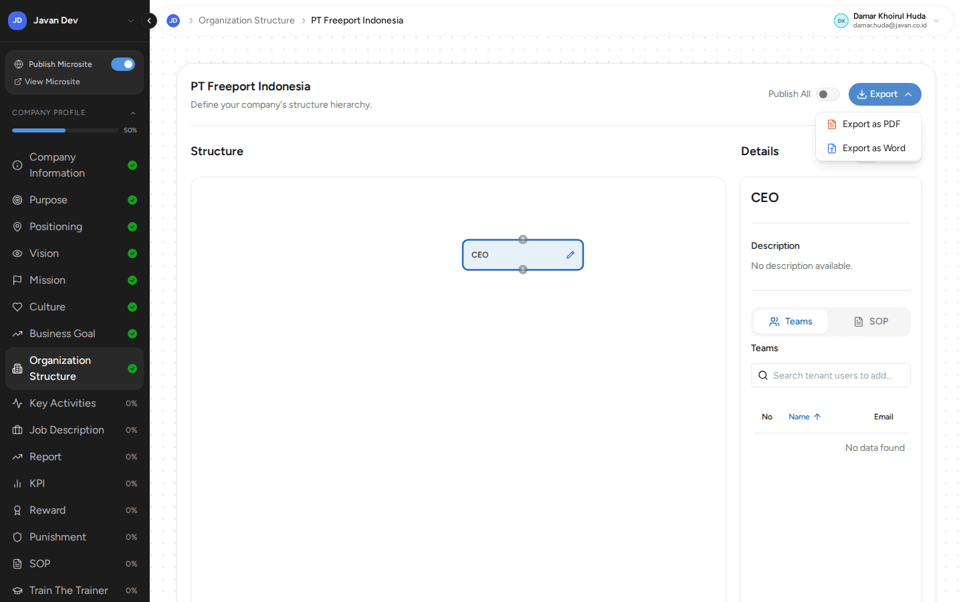Collapse the sidebar with the arrow button

pos(150,21)
